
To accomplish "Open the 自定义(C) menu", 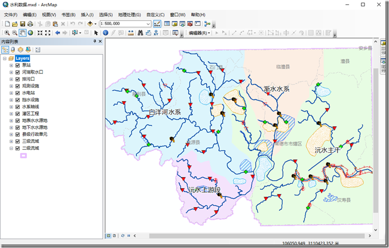I will coord(155,15).
